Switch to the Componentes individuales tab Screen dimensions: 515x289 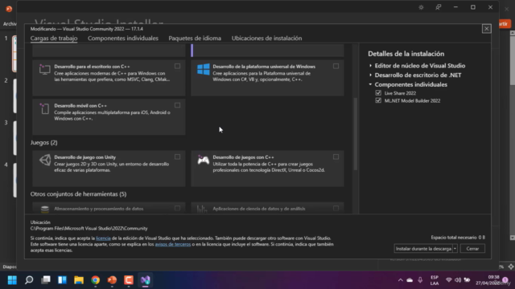click(x=123, y=39)
